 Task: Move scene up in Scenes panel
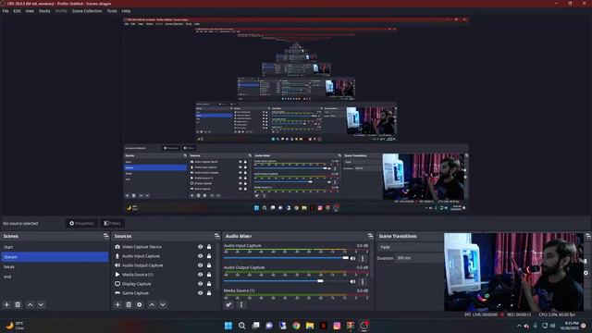click(31, 304)
